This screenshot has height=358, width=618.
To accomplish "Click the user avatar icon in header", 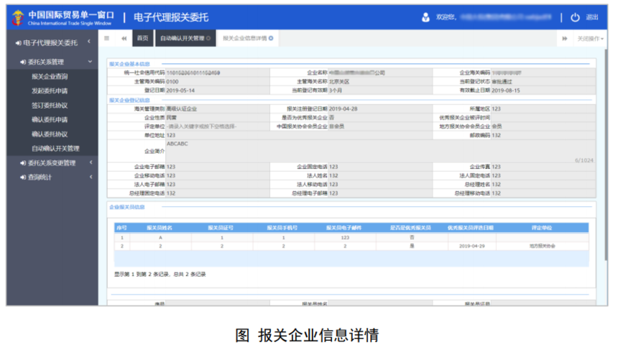I will point(425,17).
